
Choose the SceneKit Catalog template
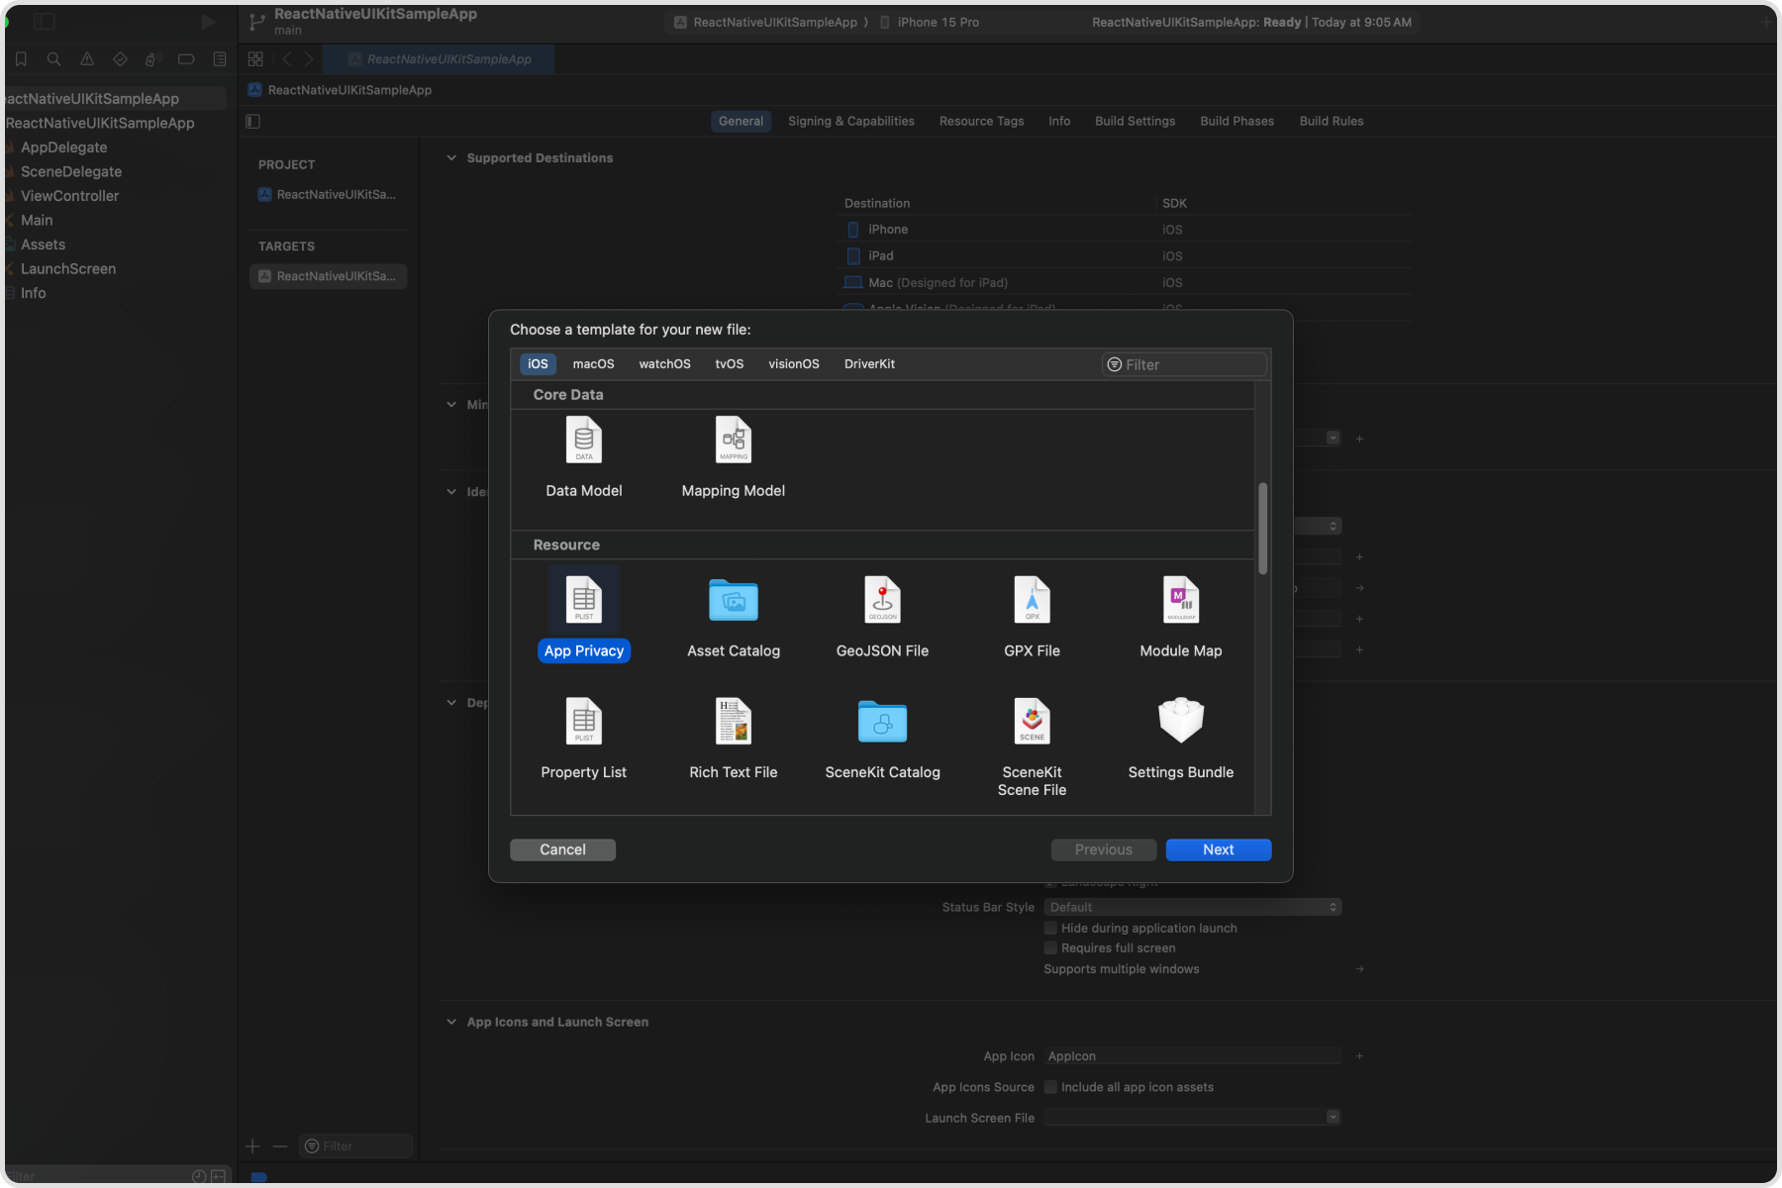click(882, 738)
